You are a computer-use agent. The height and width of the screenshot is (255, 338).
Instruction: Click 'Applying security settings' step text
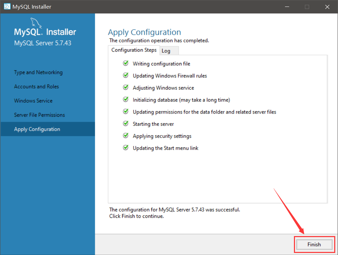162,136
